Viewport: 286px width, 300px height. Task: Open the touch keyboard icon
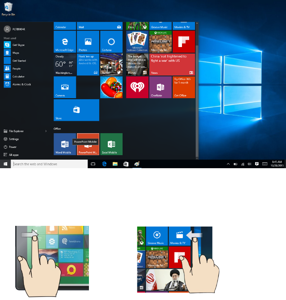coord(265,164)
